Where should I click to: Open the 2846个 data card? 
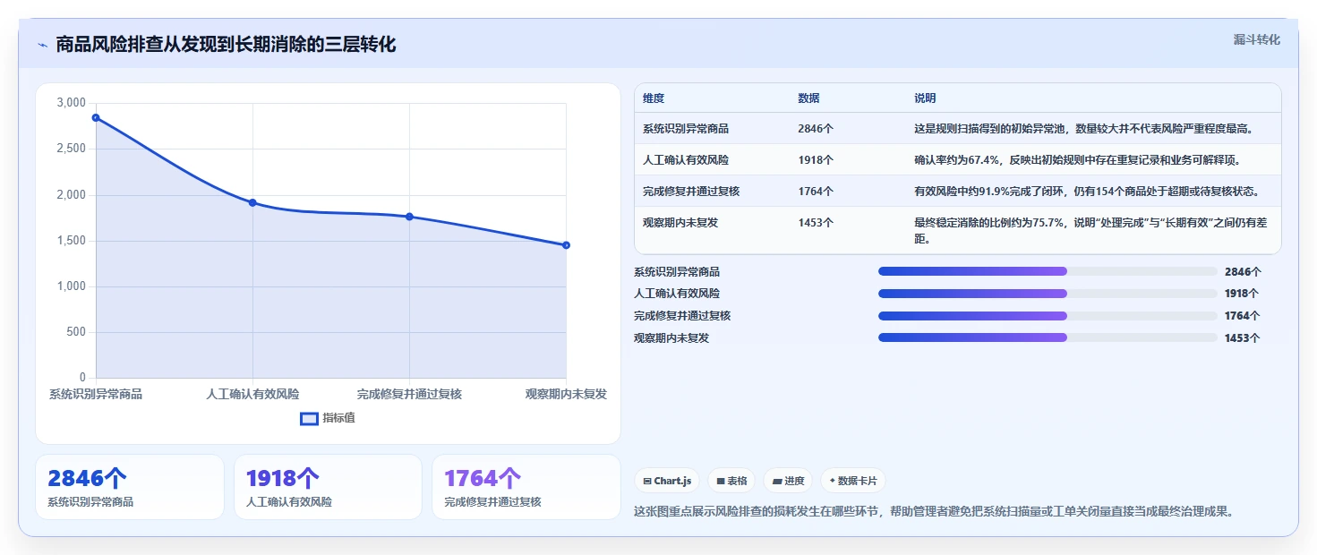tap(130, 487)
